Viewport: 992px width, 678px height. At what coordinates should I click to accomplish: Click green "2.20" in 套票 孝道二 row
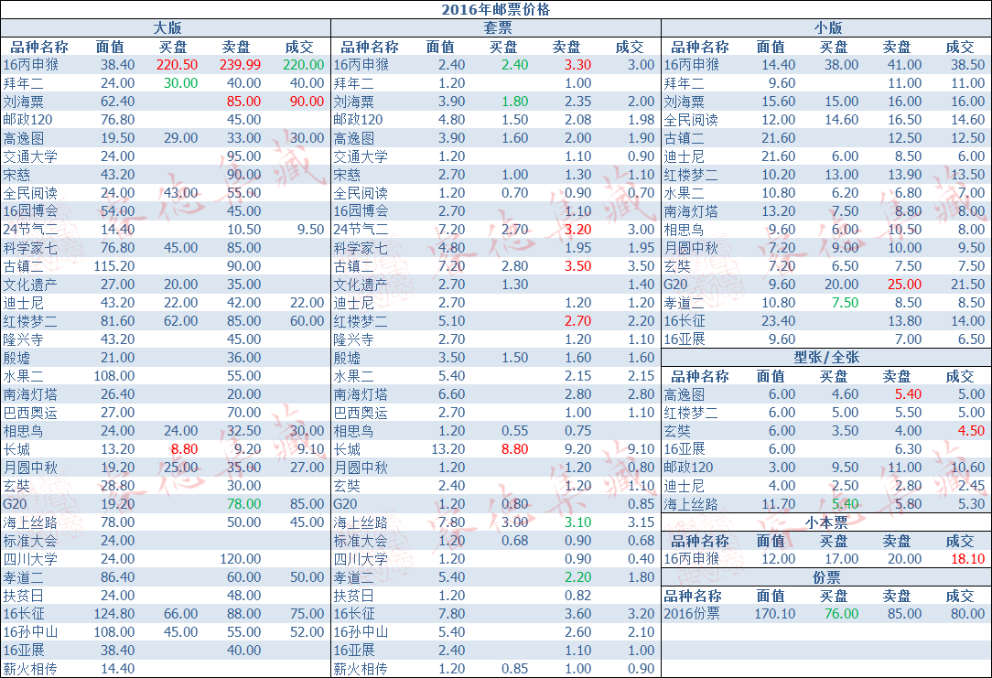pyautogui.click(x=578, y=577)
